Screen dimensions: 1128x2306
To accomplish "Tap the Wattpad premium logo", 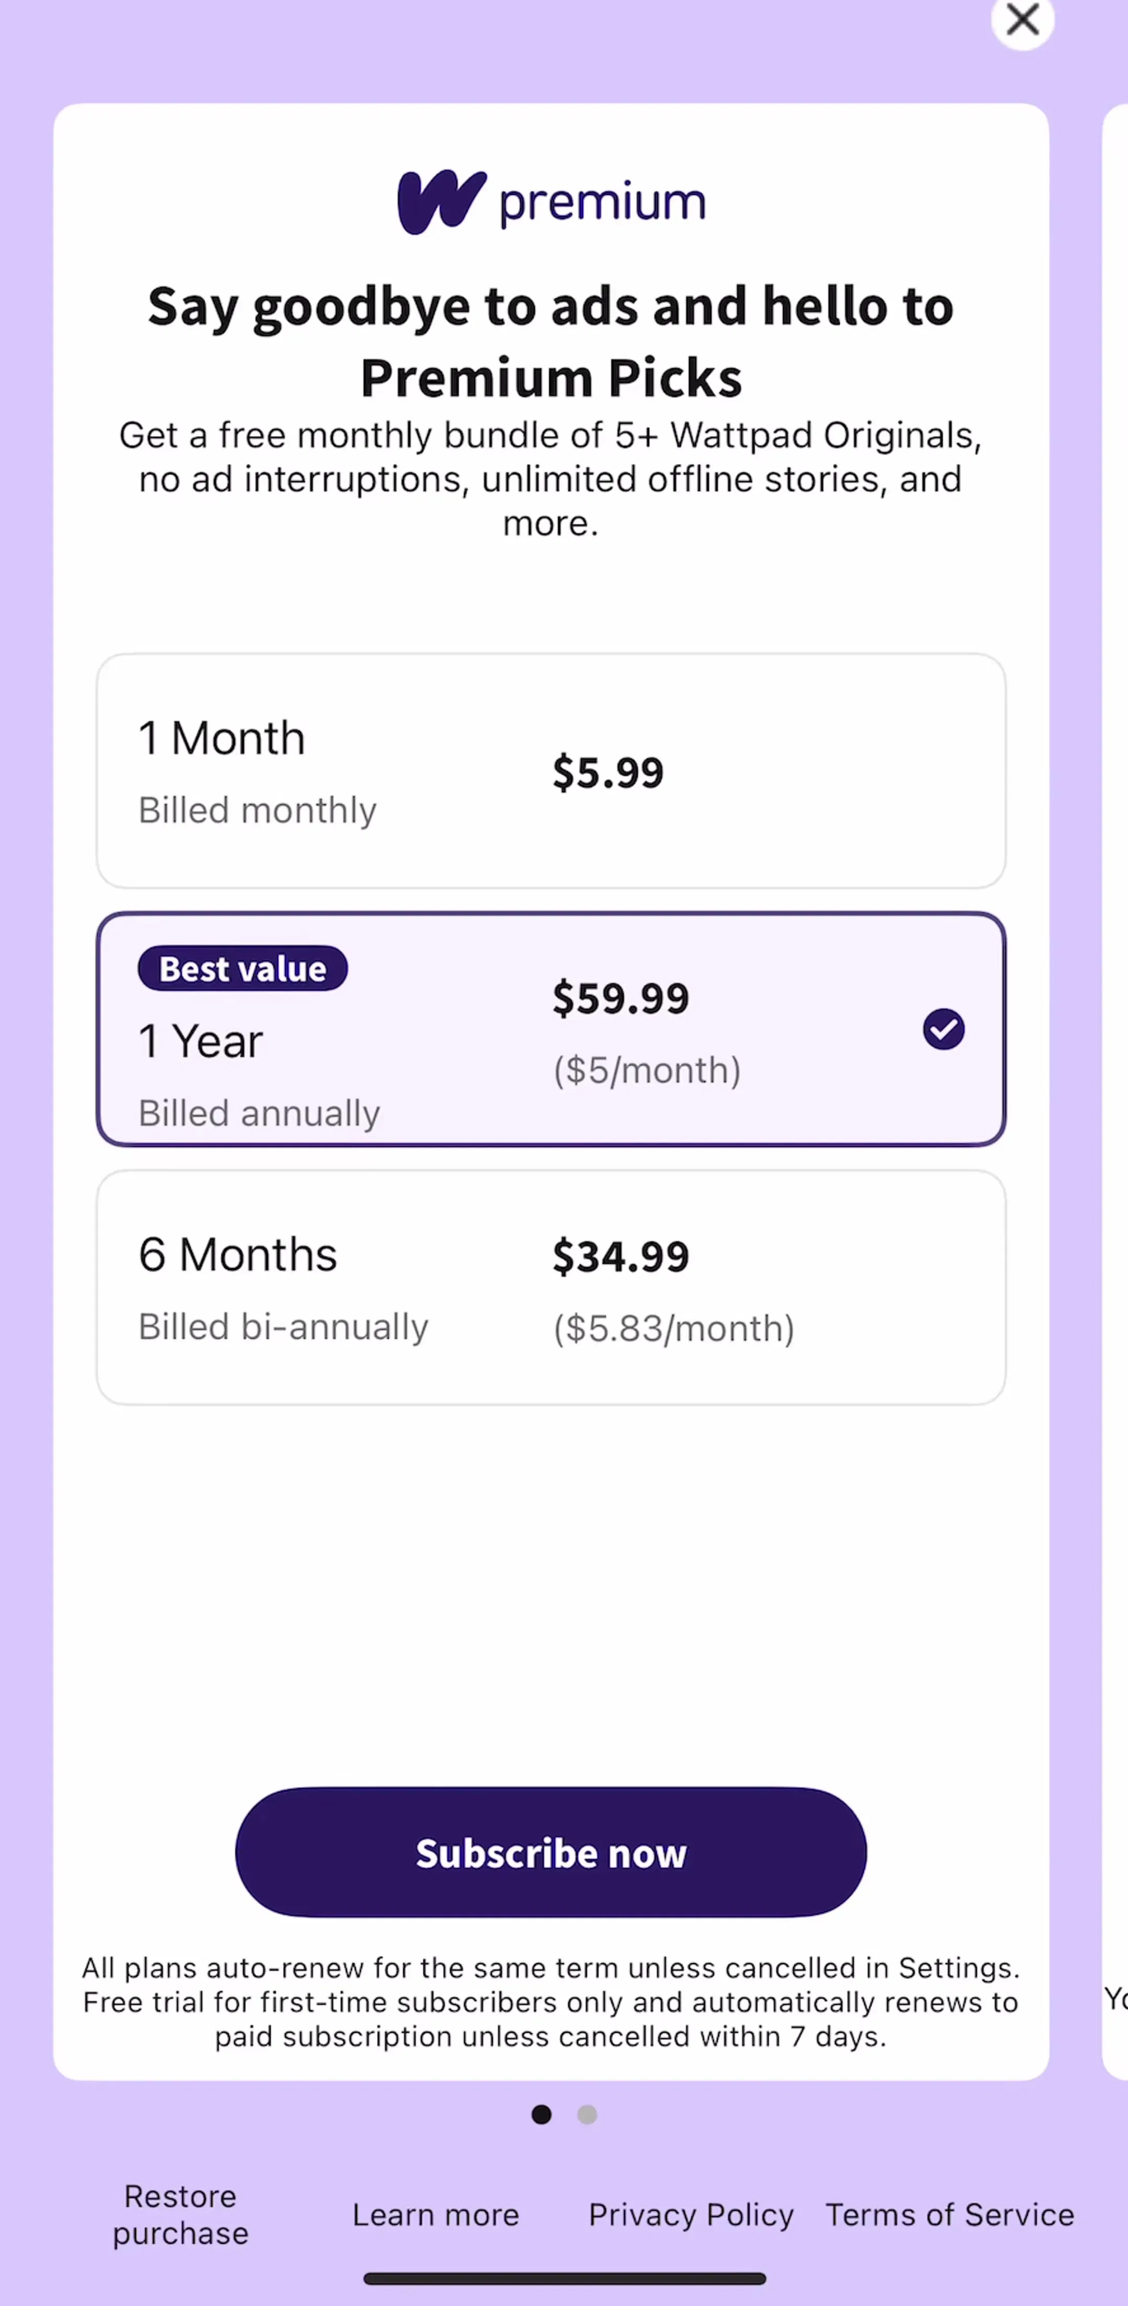I will click(x=551, y=202).
